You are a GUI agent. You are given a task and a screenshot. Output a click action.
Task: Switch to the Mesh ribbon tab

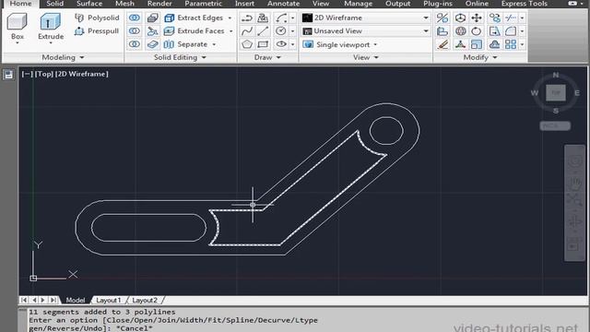[x=124, y=4]
